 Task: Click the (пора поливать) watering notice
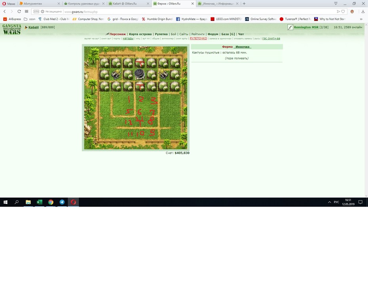click(x=237, y=58)
